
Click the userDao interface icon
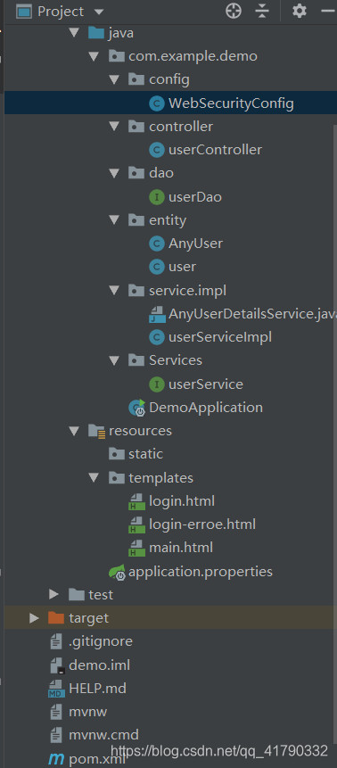[x=156, y=197]
